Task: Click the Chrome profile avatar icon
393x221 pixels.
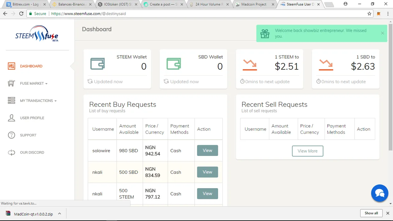Action: [x=346, y=4]
